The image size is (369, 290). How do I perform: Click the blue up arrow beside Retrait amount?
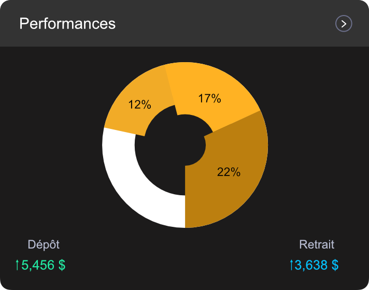pyautogui.click(x=291, y=265)
